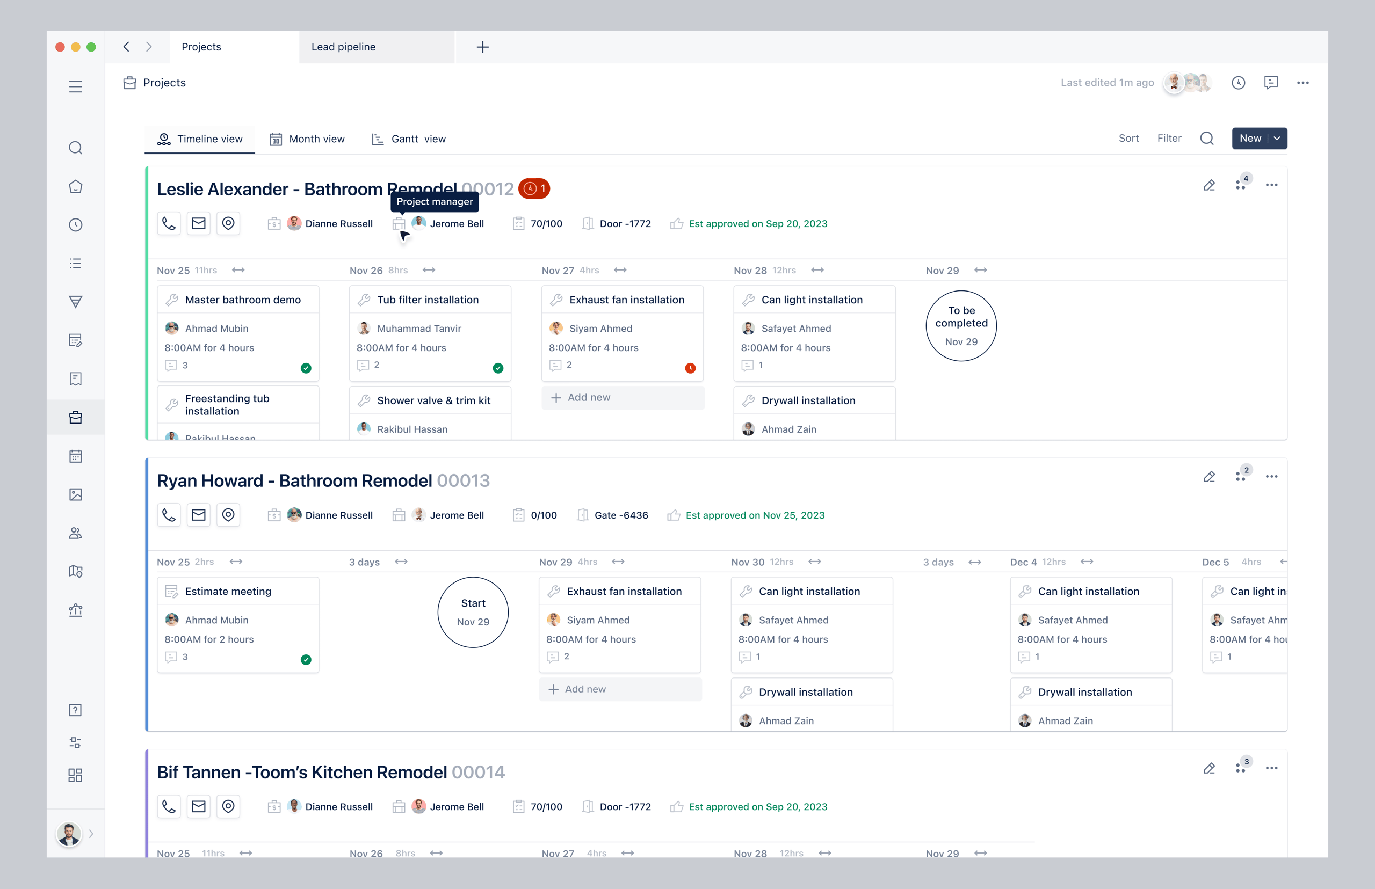Open the home icon in sidebar

point(75,186)
